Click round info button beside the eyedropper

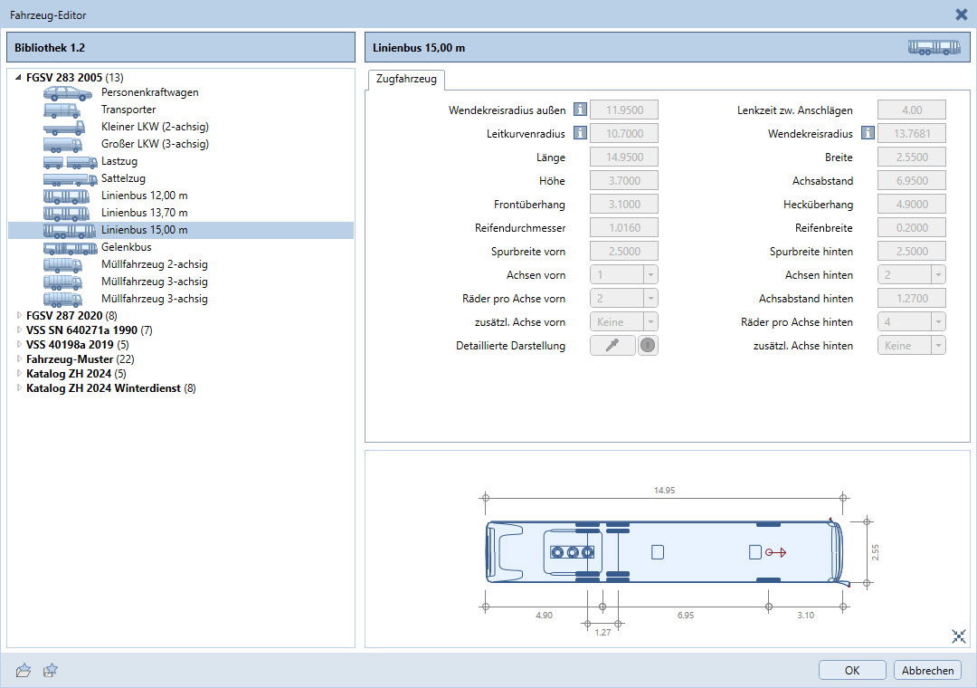648,346
